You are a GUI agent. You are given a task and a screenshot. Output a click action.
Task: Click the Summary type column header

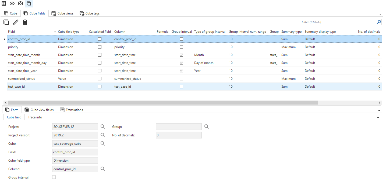[291, 32]
